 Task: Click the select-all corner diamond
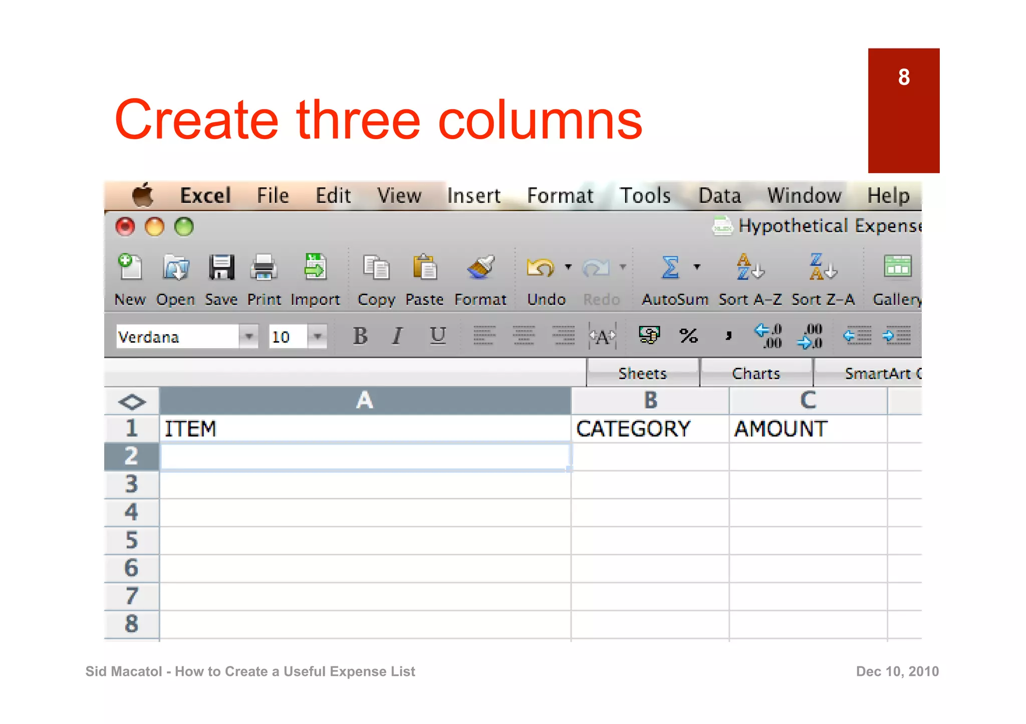(132, 401)
